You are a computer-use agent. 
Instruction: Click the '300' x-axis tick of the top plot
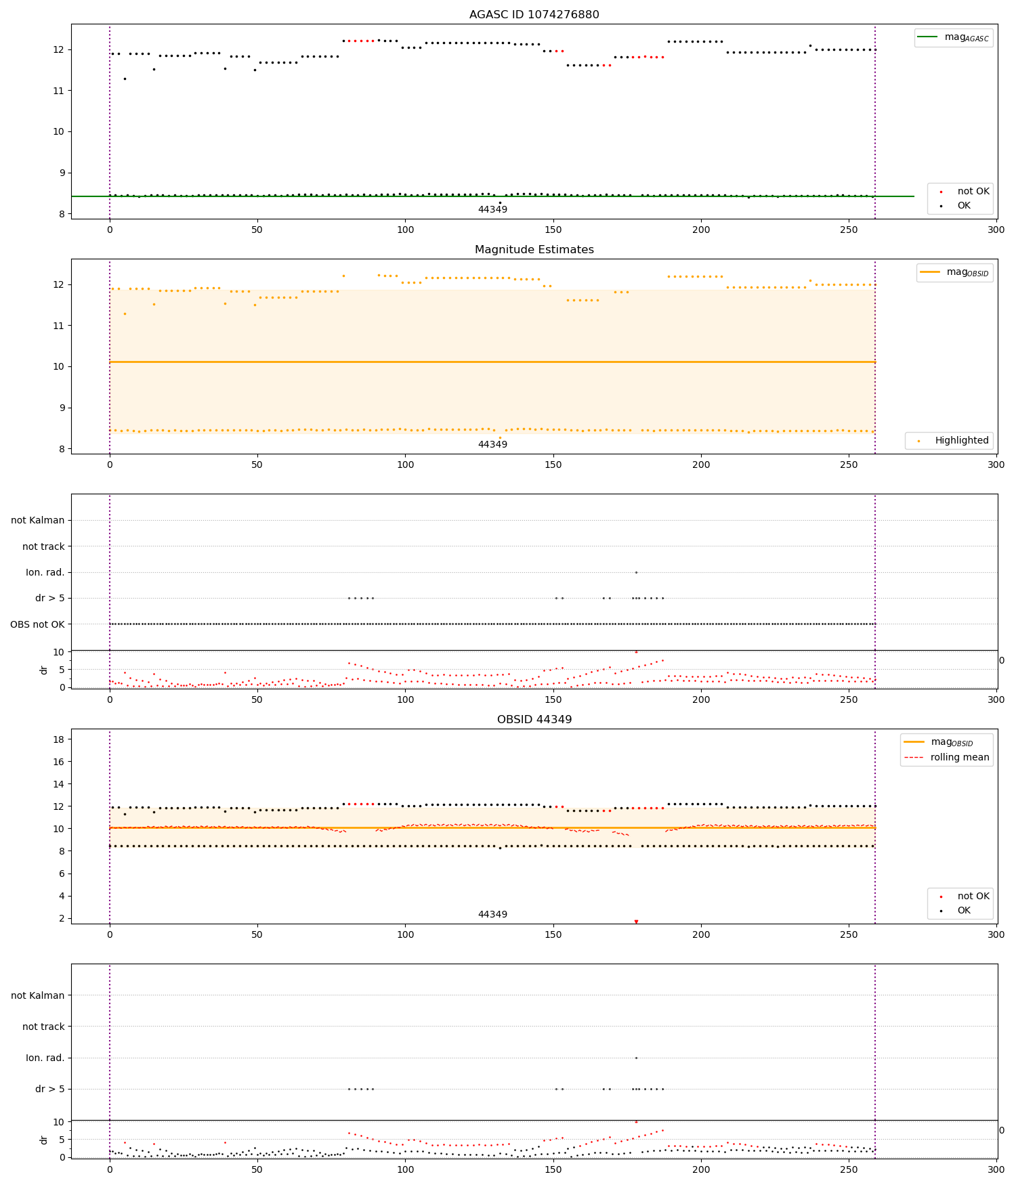click(x=996, y=230)
